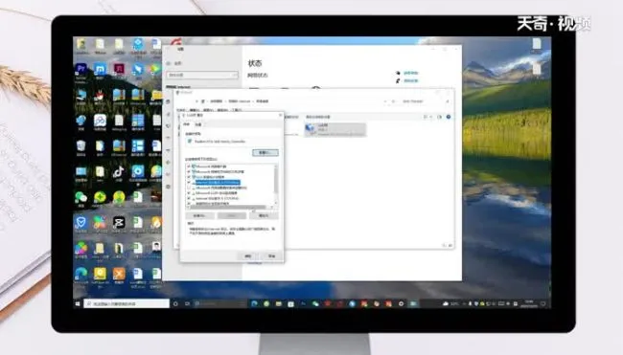Image resolution: width=623 pixels, height=355 pixels.
Task: Click the Configure button beside the adapter name
Action: [x=265, y=153]
